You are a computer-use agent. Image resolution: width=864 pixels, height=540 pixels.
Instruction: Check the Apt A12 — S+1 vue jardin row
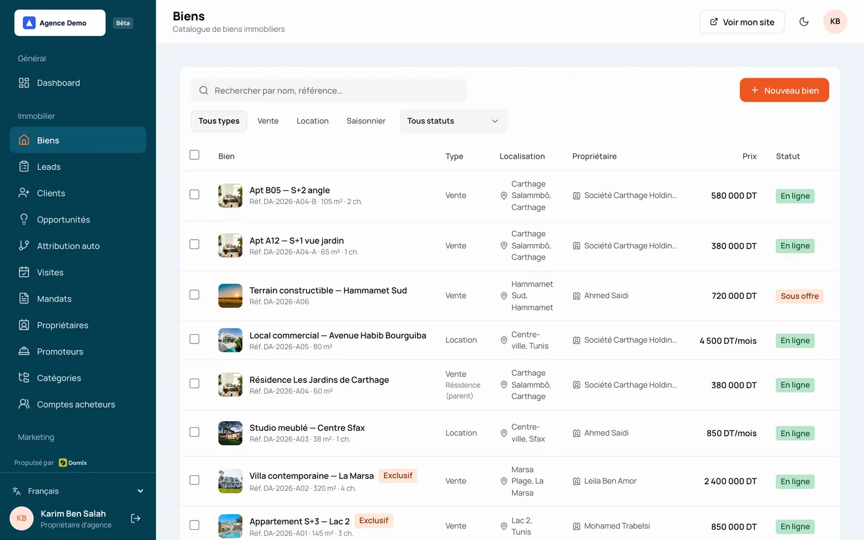[194, 245]
